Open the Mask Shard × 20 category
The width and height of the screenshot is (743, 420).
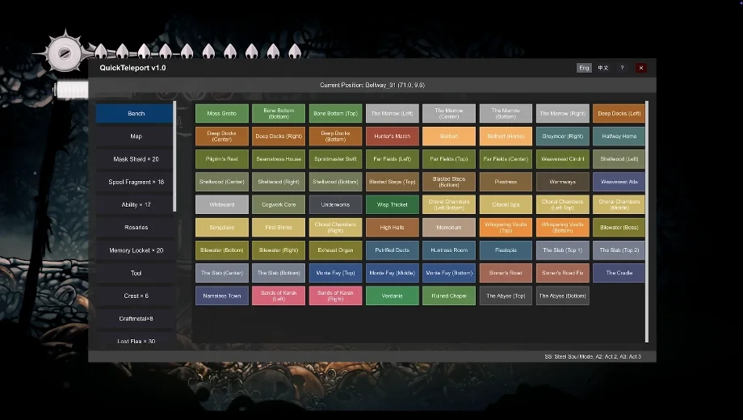[136, 159]
